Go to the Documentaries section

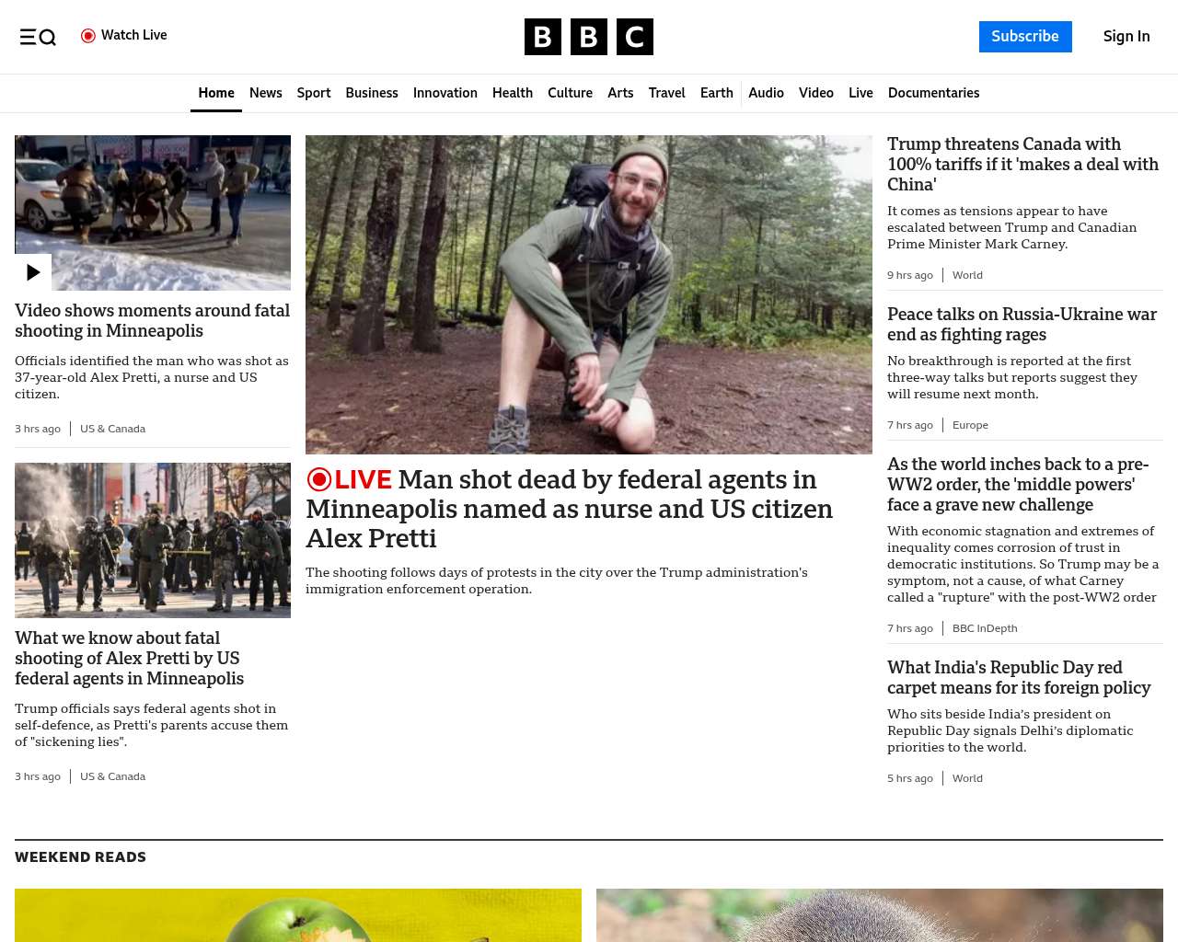pyautogui.click(x=933, y=93)
